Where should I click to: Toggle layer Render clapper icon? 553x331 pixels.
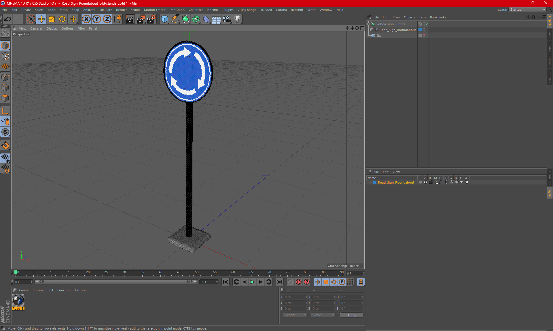pyautogui.click(x=431, y=182)
